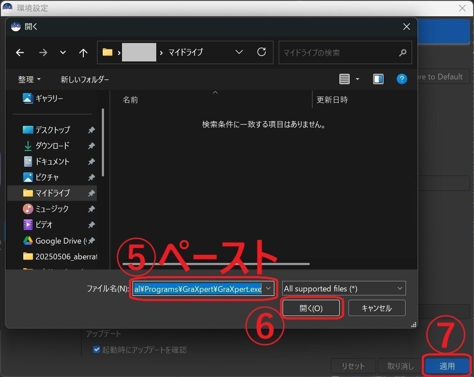Open the breadcrumb chevron after マイドライブ
The width and height of the screenshot is (474, 377).
[239, 52]
